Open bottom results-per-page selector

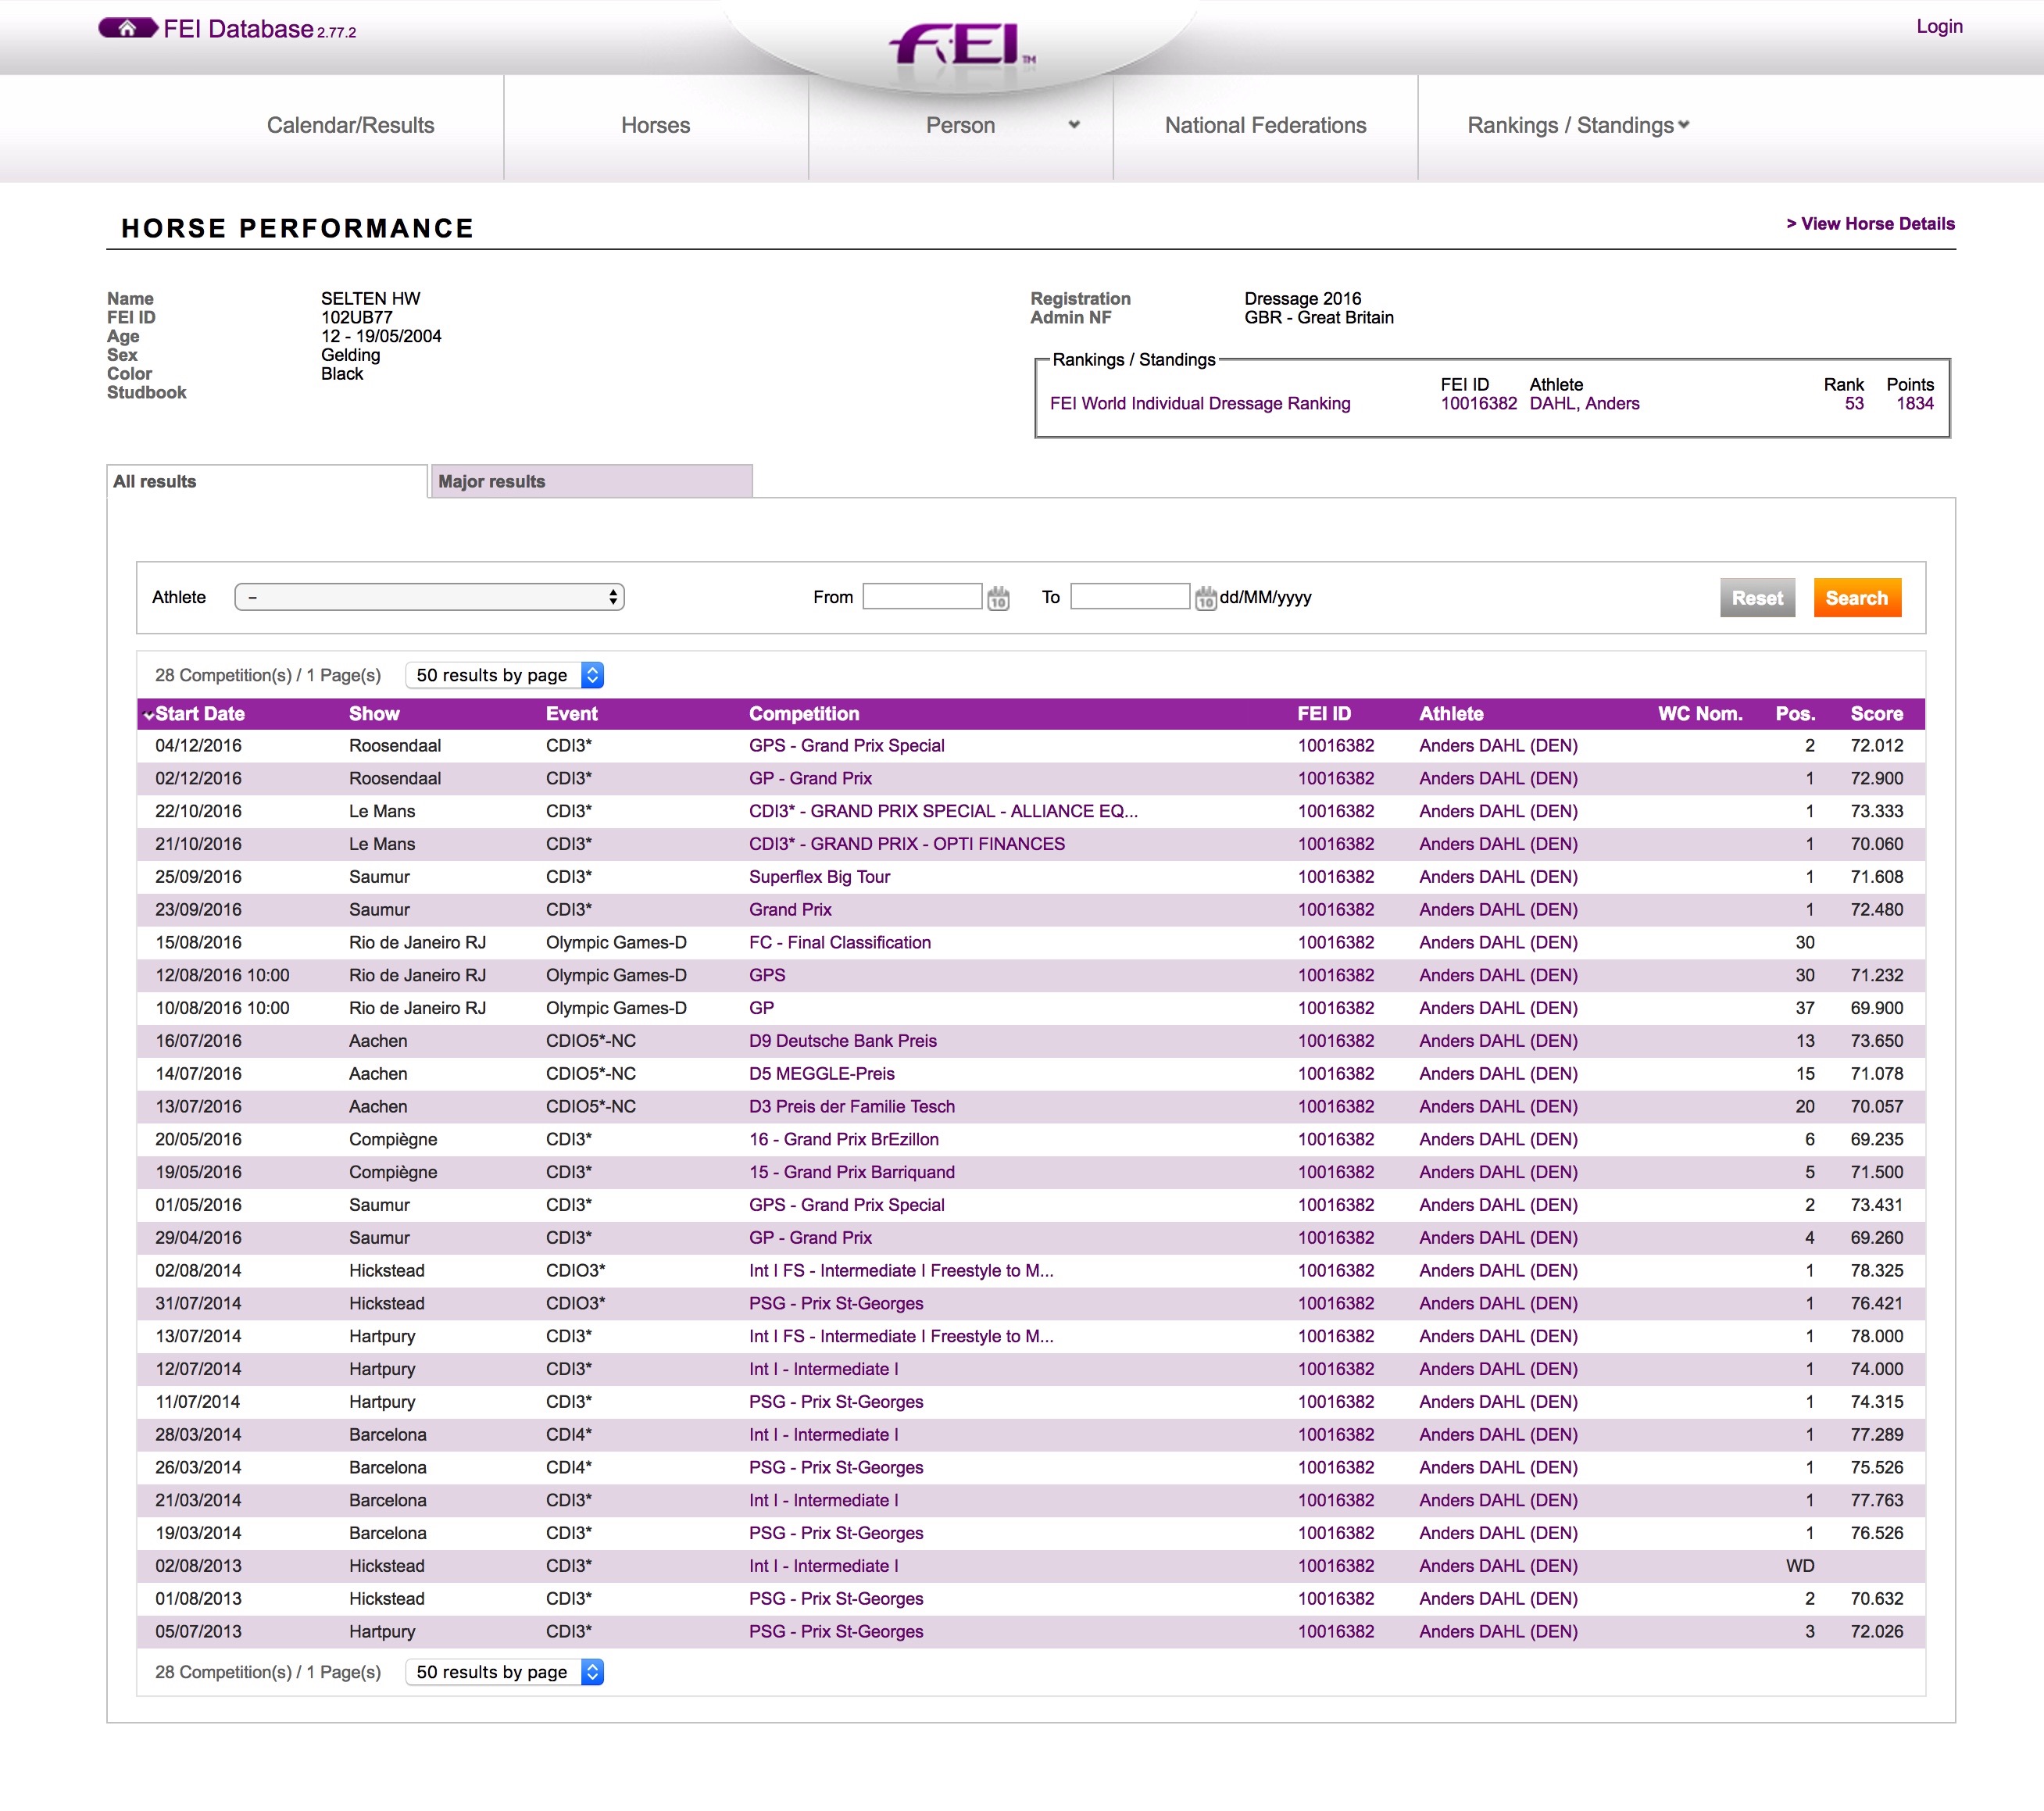(504, 1672)
